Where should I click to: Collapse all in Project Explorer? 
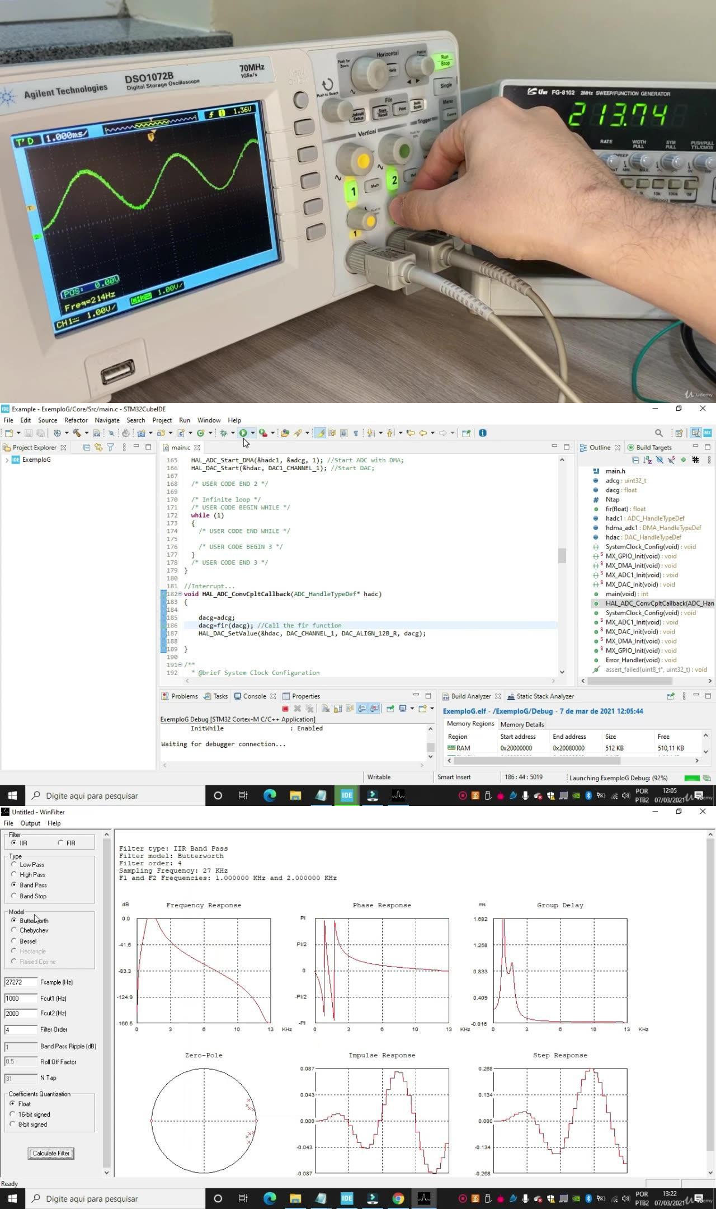point(87,447)
